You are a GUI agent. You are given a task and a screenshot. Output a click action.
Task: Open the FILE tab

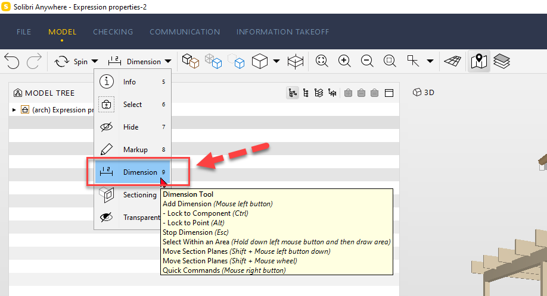click(24, 32)
